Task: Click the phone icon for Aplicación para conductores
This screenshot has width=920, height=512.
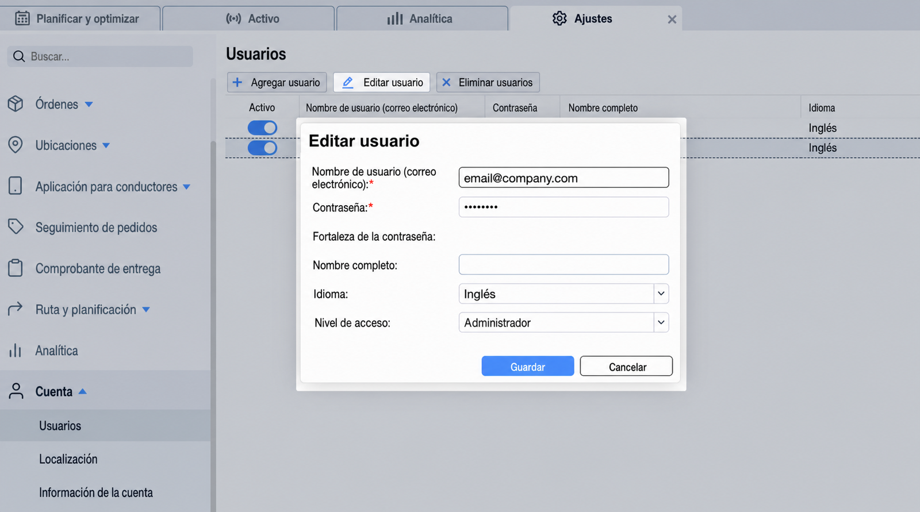Action: pos(16,186)
